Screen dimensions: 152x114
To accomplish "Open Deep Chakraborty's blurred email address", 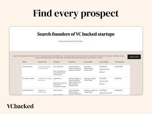I will click(x=42, y=91).
